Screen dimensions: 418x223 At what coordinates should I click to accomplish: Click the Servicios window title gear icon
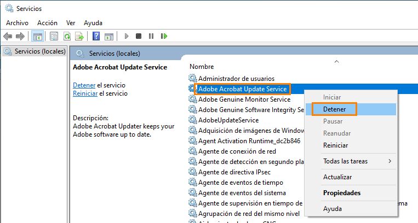pos(9,8)
